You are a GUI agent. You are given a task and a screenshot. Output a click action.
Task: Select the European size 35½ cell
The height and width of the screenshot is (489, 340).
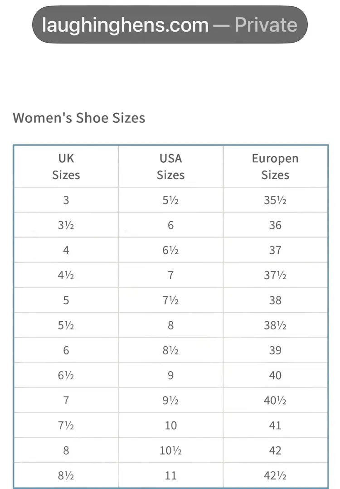tap(275, 200)
